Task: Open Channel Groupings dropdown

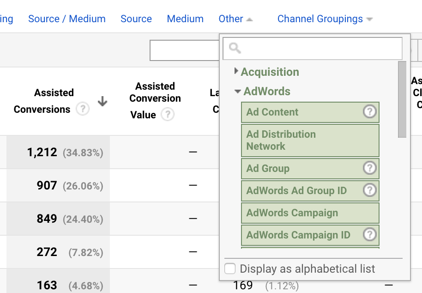Action: [x=325, y=19]
